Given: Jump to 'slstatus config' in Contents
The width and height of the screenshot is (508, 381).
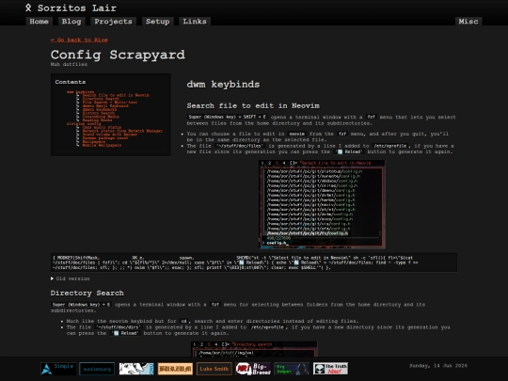Looking at the screenshot, I should (x=84, y=124).
